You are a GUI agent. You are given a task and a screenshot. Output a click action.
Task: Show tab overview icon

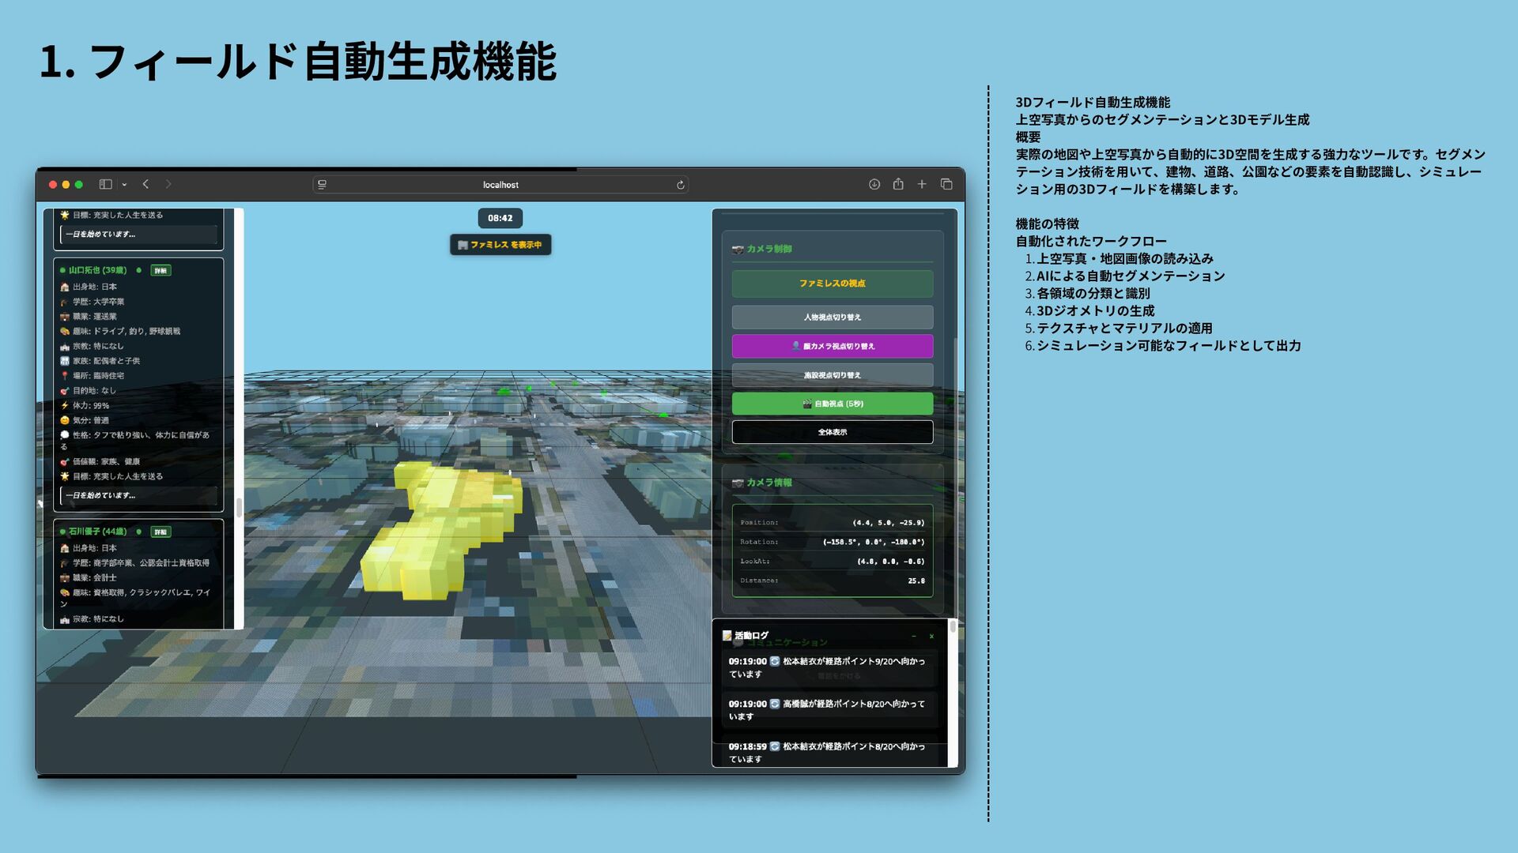tap(946, 184)
